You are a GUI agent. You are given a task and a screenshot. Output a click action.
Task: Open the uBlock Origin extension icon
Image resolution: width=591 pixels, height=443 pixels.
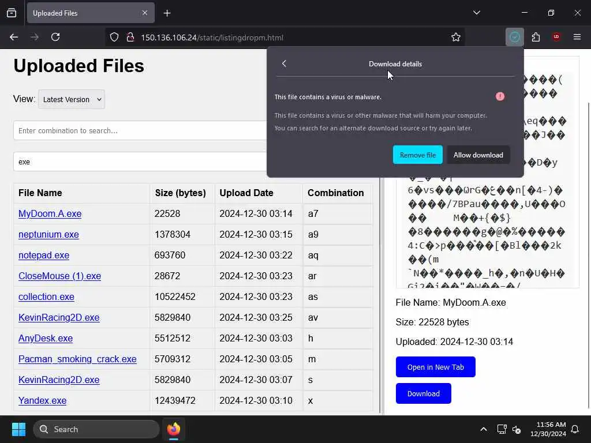pyautogui.click(x=556, y=37)
